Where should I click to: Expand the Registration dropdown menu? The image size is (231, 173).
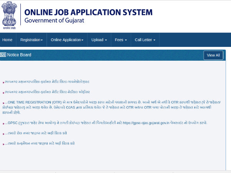pyautogui.click(x=31, y=40)
